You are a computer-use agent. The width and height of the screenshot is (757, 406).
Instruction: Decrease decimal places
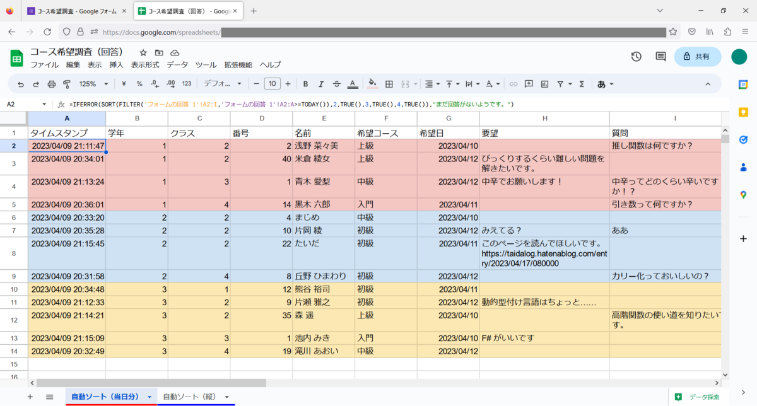[x=155, y=84]
